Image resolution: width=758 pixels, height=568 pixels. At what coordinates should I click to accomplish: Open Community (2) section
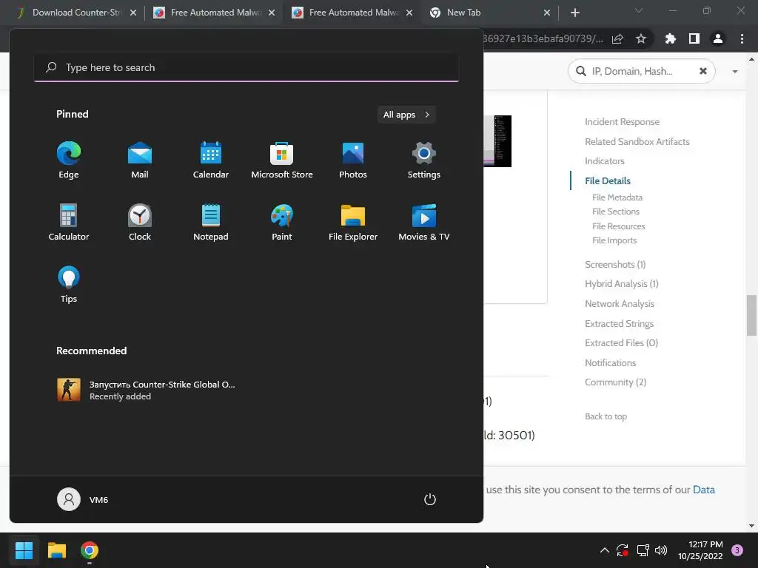[x=615, y=382]
